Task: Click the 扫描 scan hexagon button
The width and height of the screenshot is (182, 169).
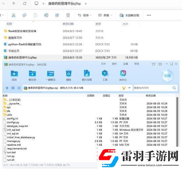Action: [167, 76]
